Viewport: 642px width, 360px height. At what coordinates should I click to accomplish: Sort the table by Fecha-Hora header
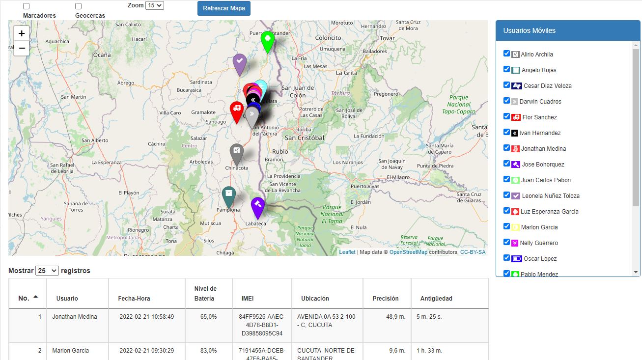coord(134,298)
